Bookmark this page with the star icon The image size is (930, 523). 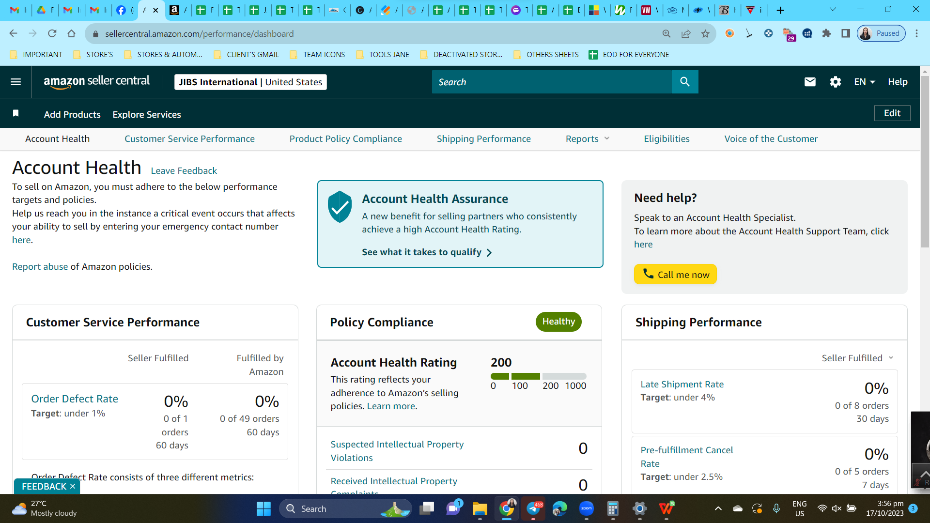click(705, 33)
